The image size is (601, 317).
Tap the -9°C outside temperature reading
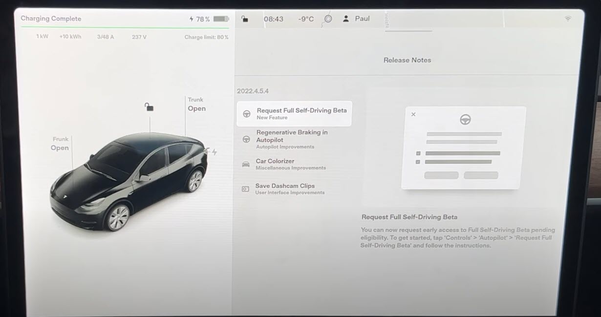(x=306, y=19)
